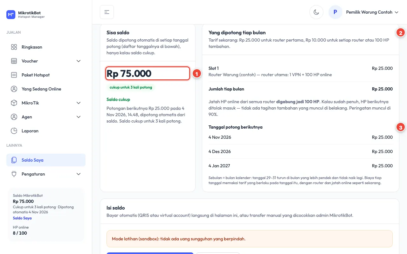Expand the Agen submenu chevron

click(x=79, y=117)
